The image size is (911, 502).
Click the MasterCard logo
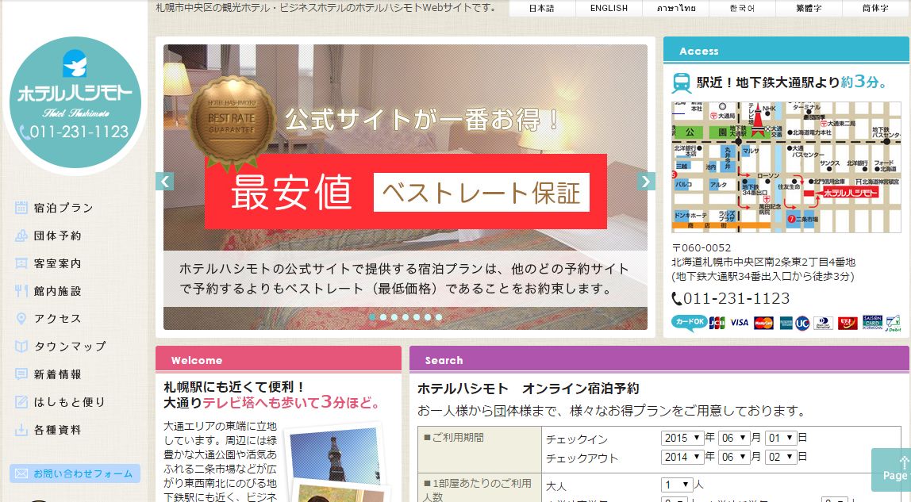tap(763, 323)
